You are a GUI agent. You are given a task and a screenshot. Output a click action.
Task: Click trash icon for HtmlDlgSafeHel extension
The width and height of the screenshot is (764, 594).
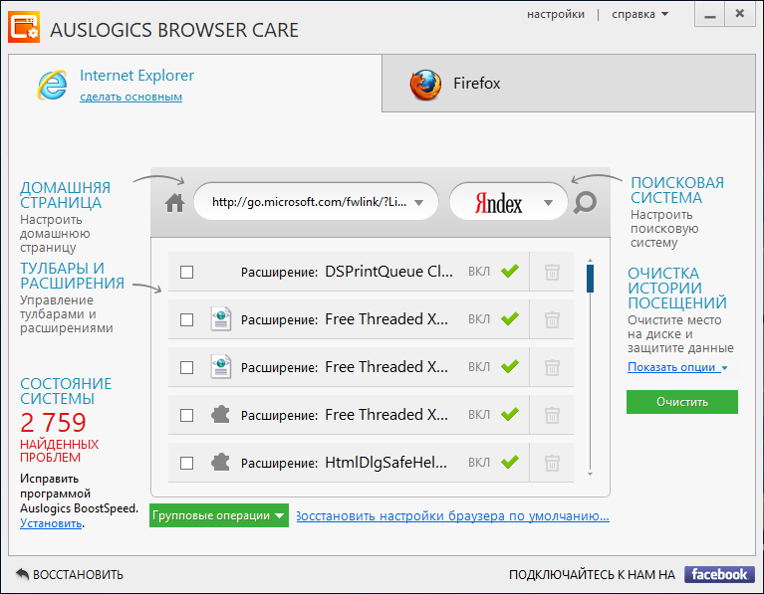(x=552, y=463)
